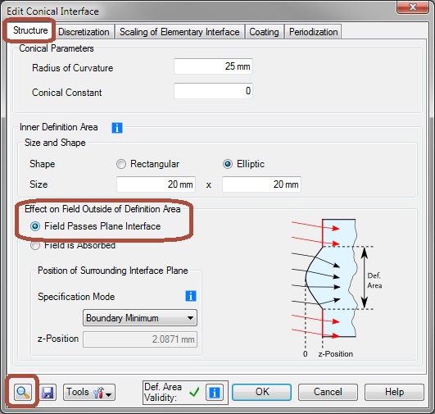
Task: Click the Radius of Curvature field
Action: click(x=213, y=66)
